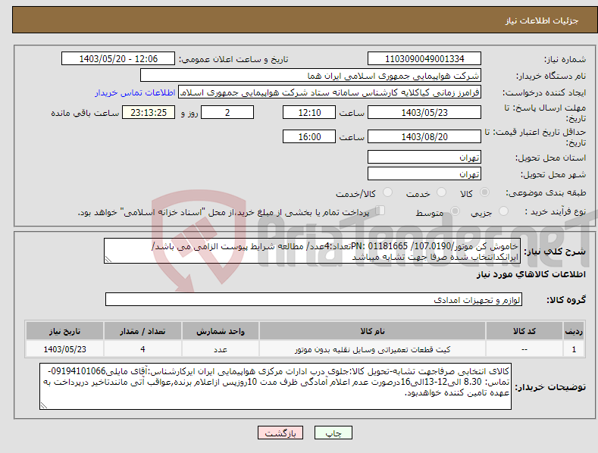Select the خدمت radio button

(441, 192)
